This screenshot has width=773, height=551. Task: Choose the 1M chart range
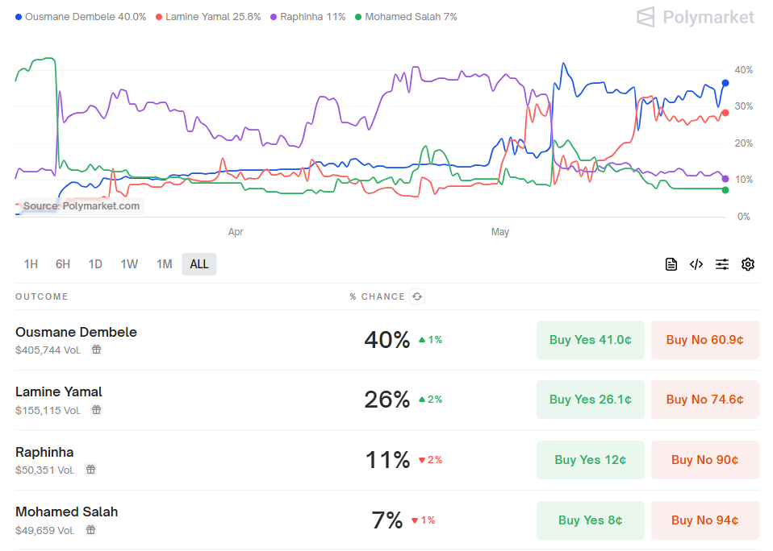164,264
